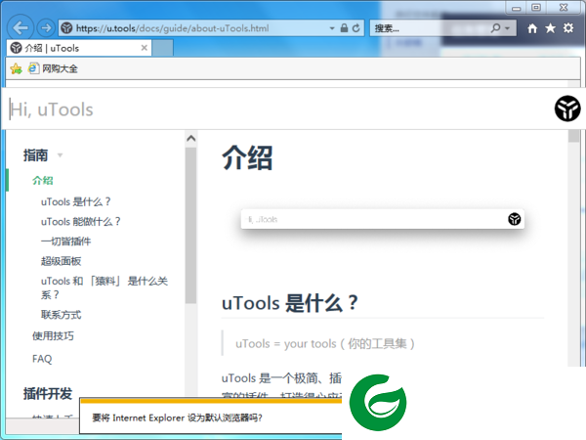Image resolution: width=586 pixels, height=440 pixels.
Task: Open sidebar item FAQ
Action: pos(42,359)
